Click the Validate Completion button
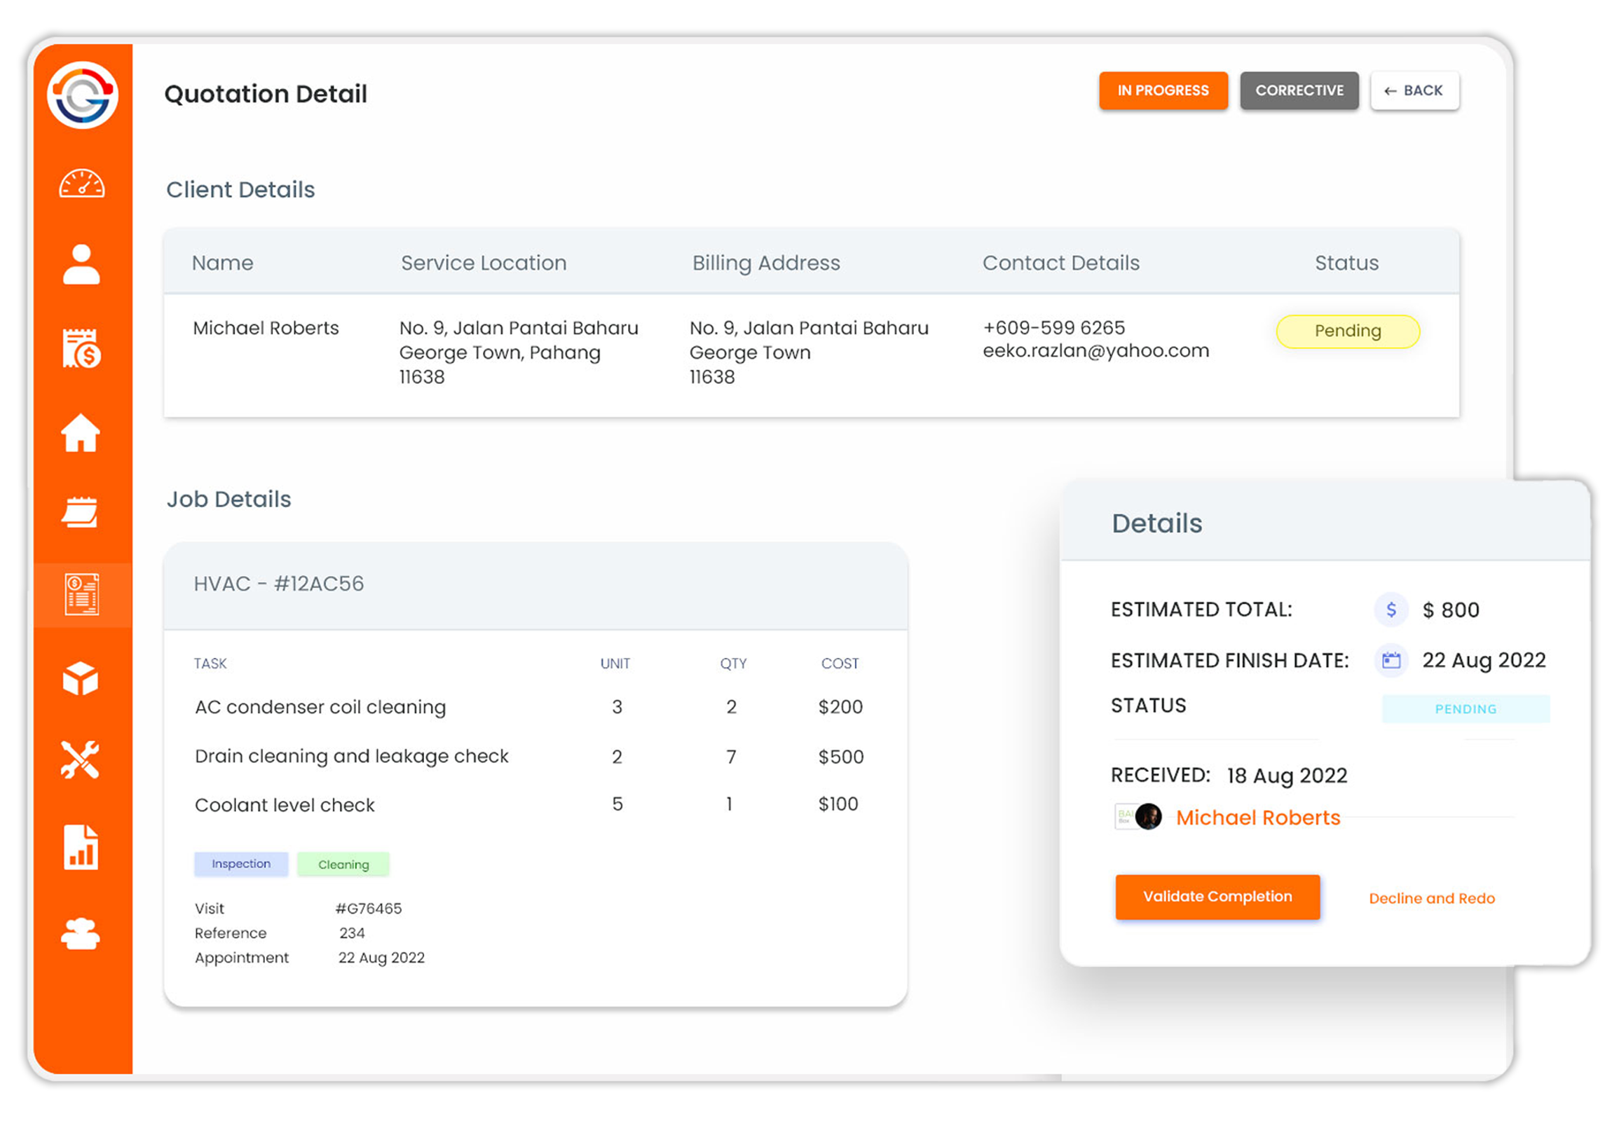1619x1121 pixels. (x=1218, y=897)
